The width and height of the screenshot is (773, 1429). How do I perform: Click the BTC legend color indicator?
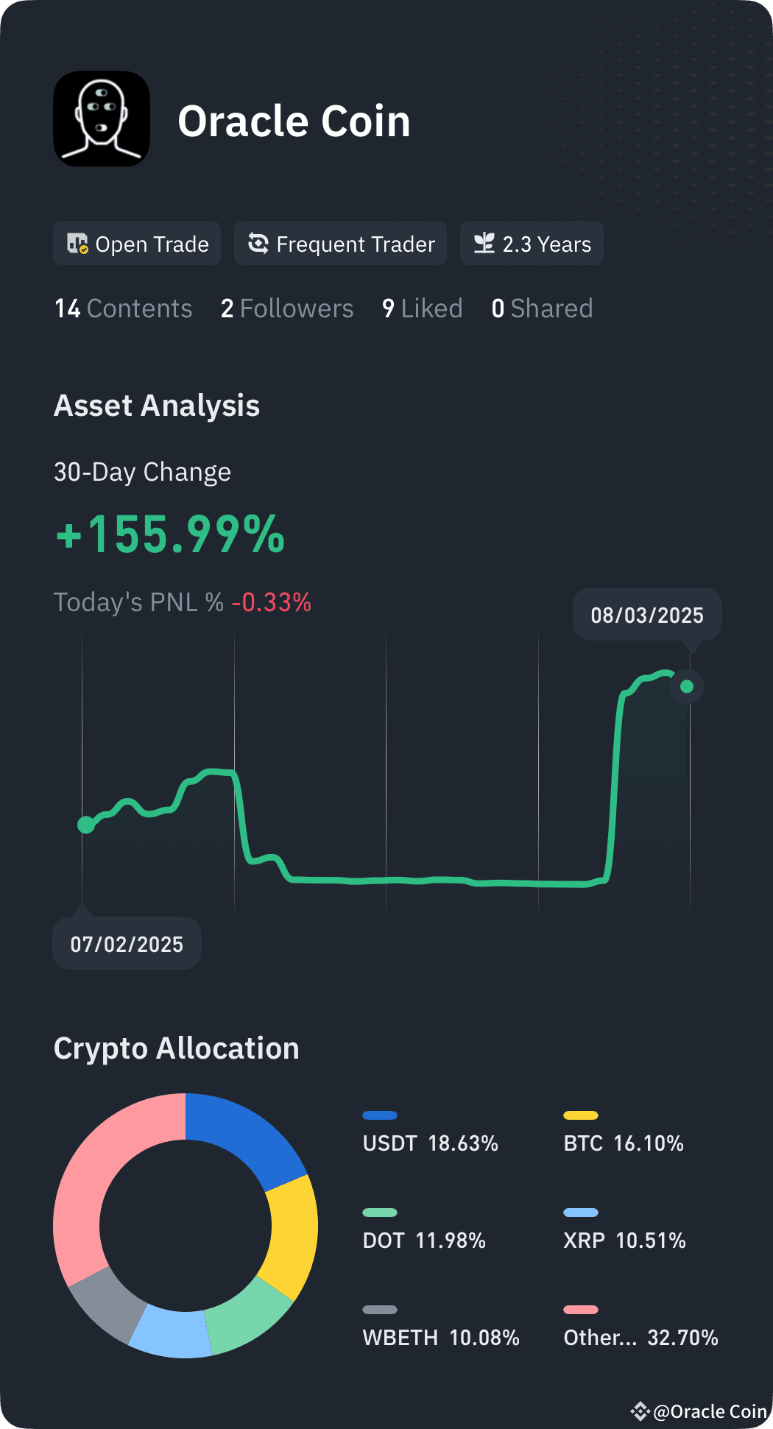pyautogui.click(x=581, y=1115)
